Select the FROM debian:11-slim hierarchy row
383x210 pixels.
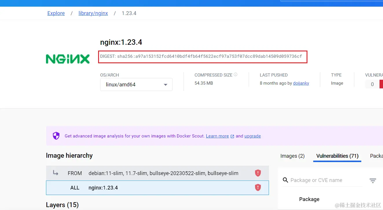click(157, 173)
